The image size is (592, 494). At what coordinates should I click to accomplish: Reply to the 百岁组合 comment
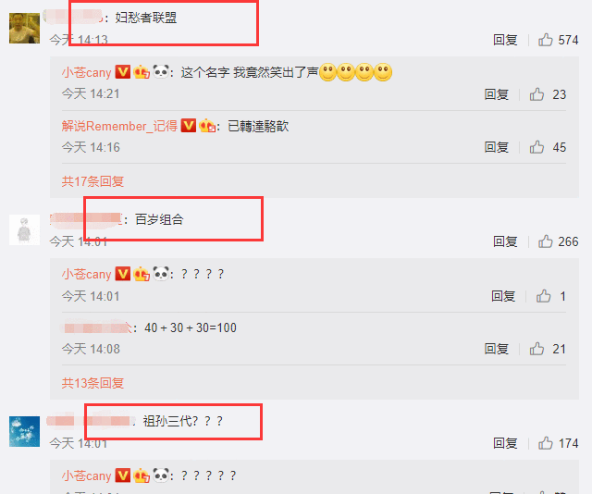505,241
